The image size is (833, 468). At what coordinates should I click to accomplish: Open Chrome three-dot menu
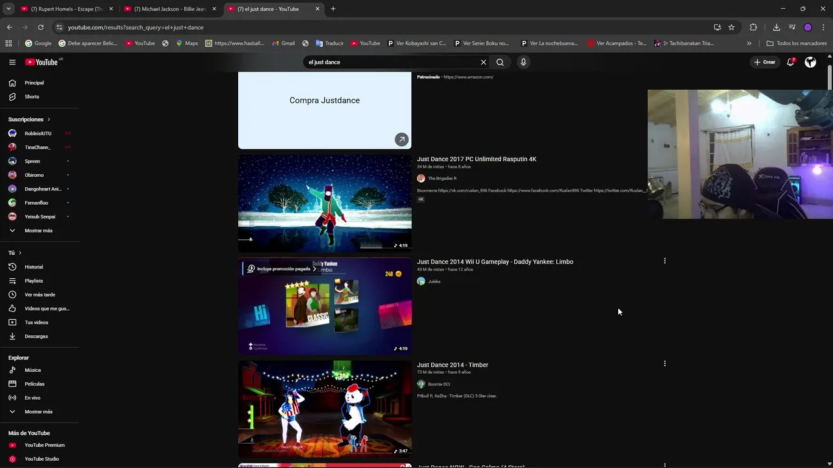[x=823, y=27]
